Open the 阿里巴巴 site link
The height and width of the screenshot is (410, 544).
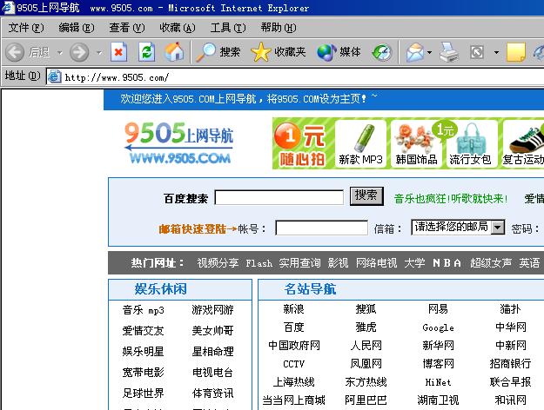click(366, 400)
